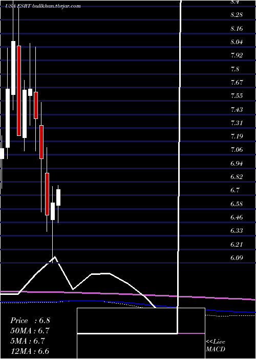
Task: Select the '12MA : 6.6' legend entry
Action: (x=30, y=351)
